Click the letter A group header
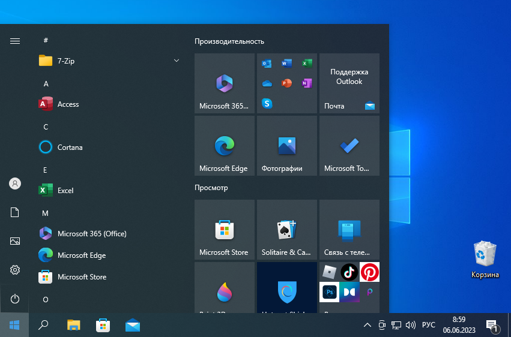Image resolution: width=511 pixels, height=337 pixels. tap(46, 83)
